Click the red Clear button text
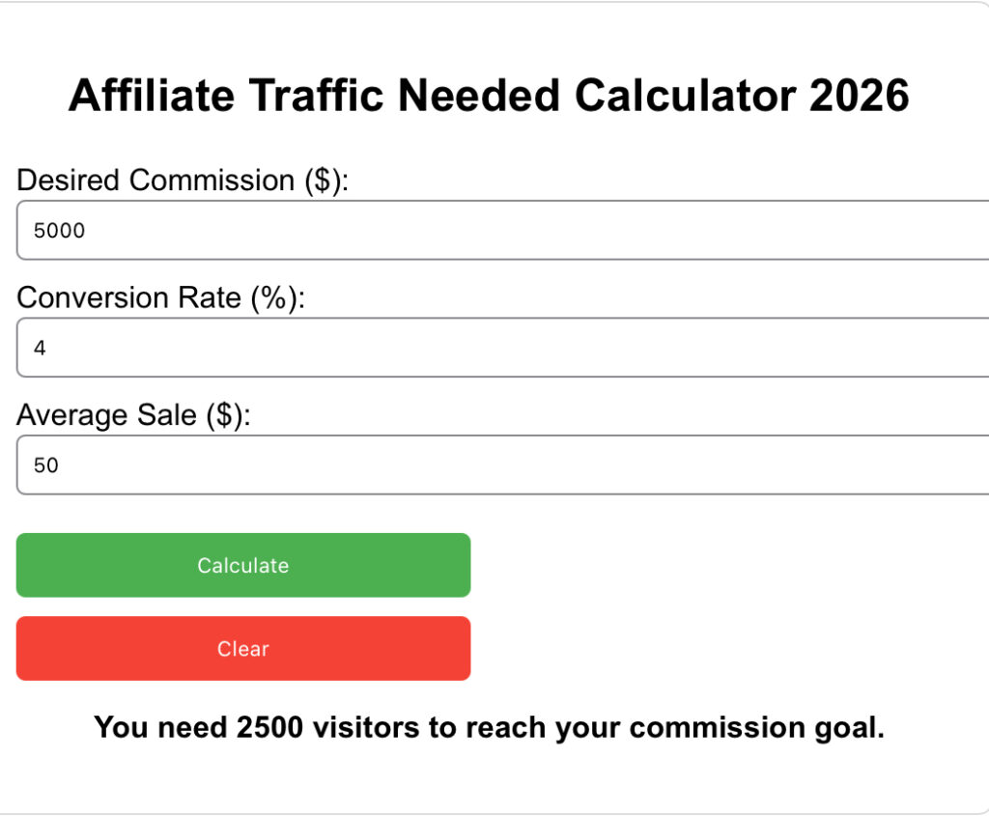Image resolution: width=989 pixels, height=816 pixels. [x=241, y=649]
